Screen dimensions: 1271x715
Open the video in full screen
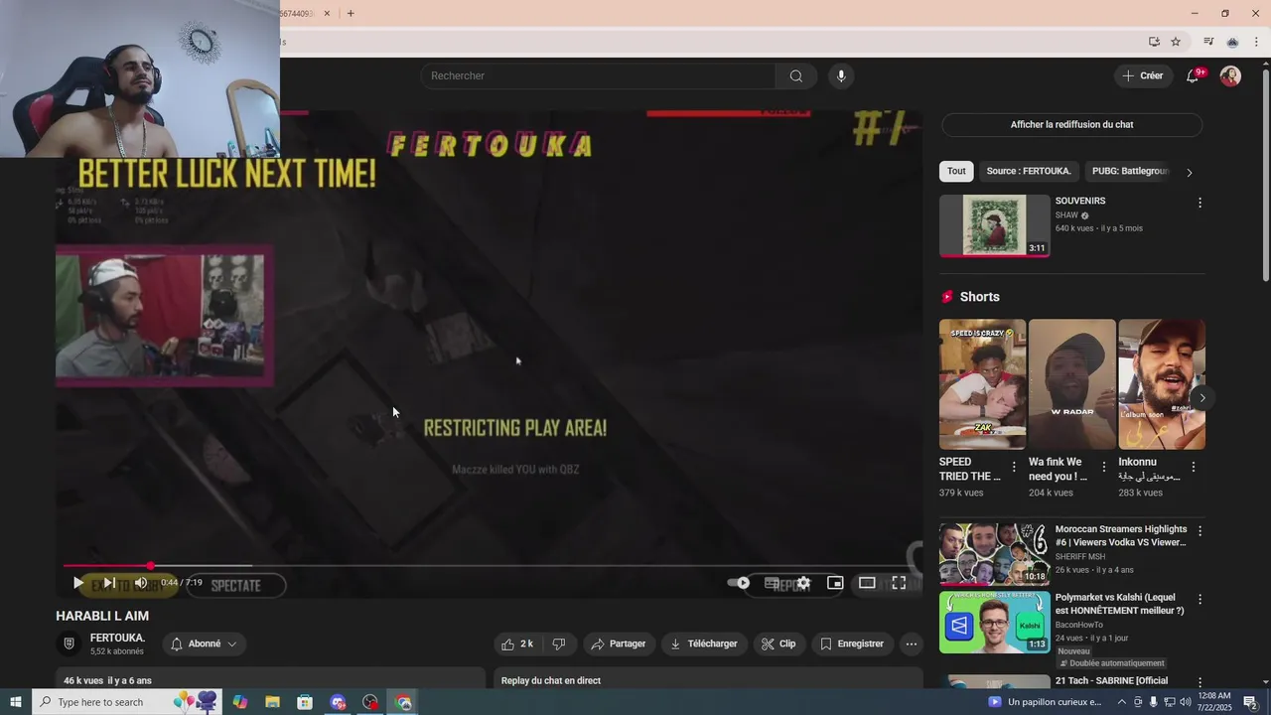[x=899, y=583]
